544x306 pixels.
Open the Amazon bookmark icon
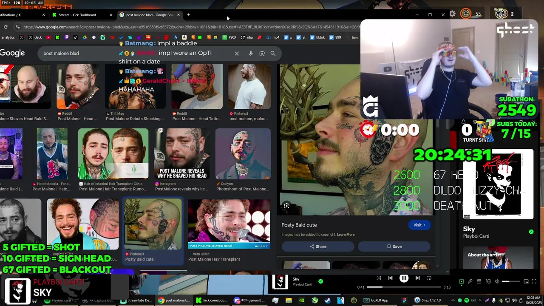pos(184,37)
